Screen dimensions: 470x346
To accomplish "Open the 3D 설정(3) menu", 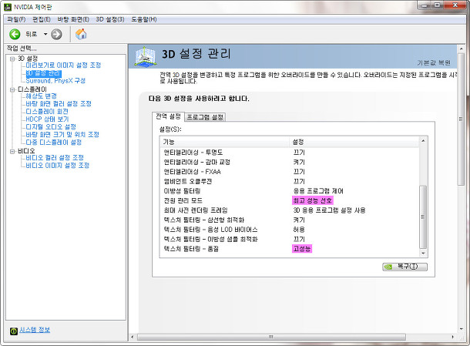I will click(110, 19).
